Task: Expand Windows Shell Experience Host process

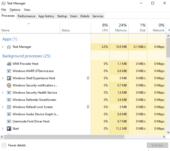Action: click(3, 78)
